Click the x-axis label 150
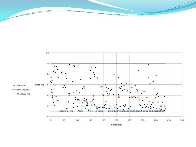The image size is (196, 147). tap(90, 120)
